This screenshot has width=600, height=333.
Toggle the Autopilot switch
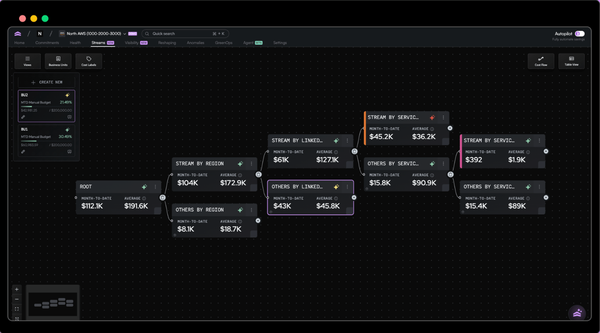[580, 34]
